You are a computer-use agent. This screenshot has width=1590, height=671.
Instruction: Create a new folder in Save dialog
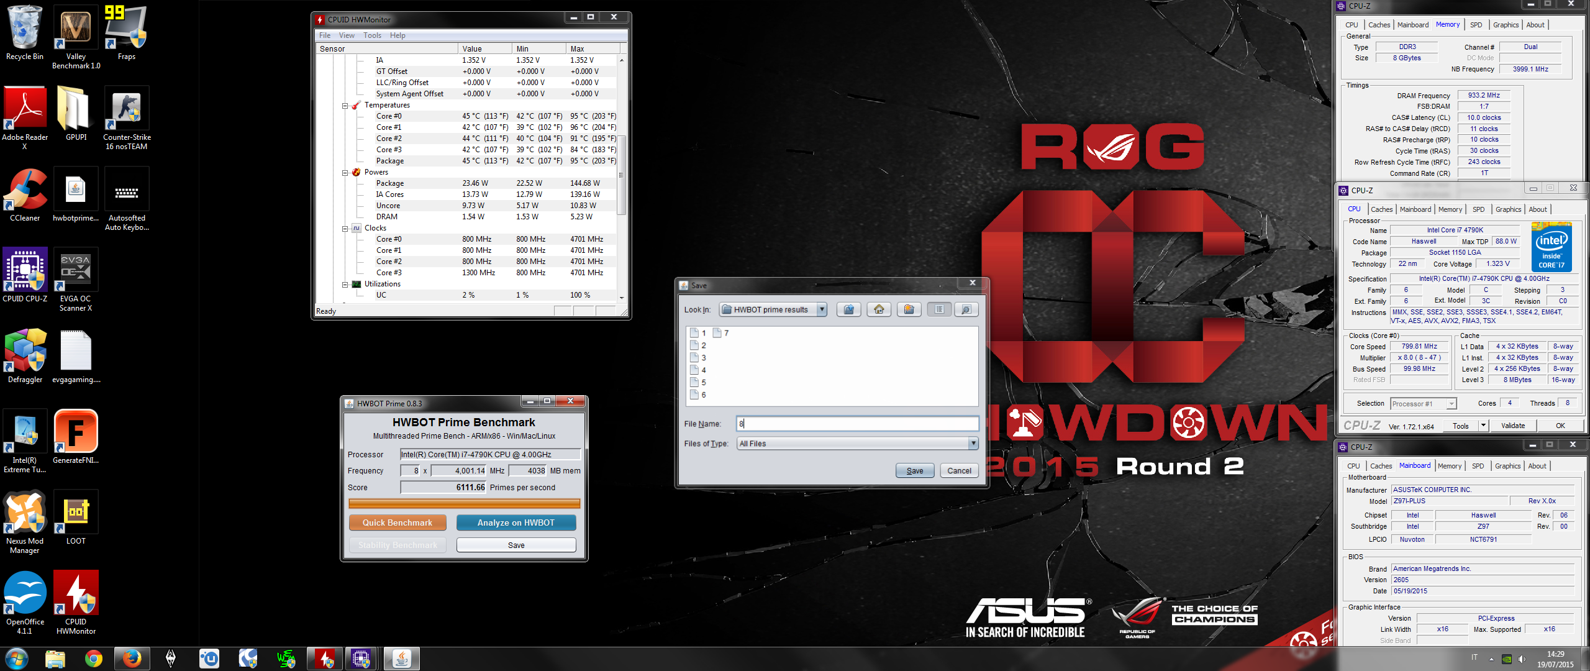[x=909, y=309]
